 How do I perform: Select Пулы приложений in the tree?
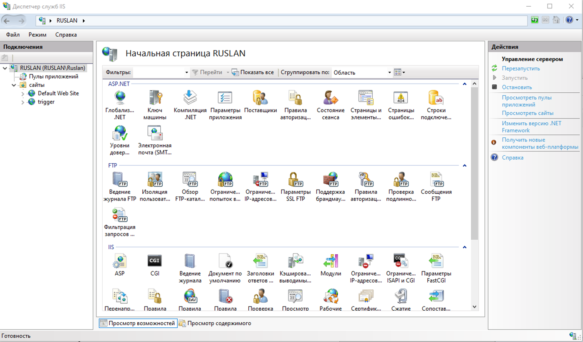point(53,76)
